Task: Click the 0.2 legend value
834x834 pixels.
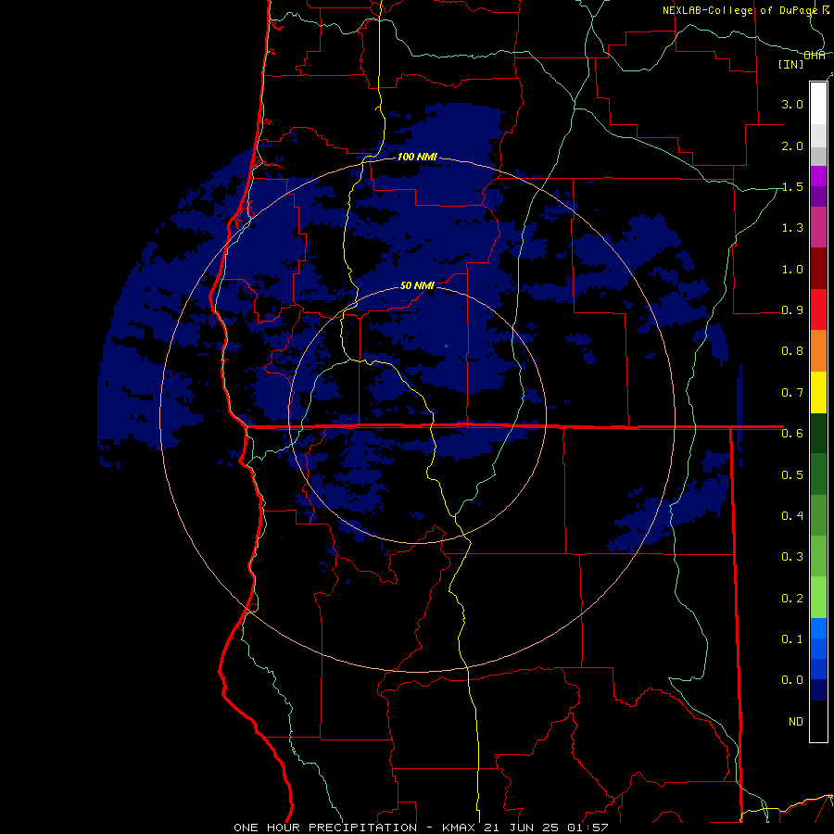Action: [x=792, y=598]
